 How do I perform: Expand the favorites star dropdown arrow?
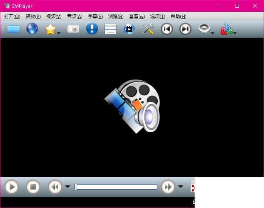pos(59,33)
